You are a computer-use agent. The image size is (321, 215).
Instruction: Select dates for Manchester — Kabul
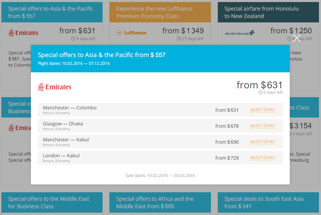262,142
